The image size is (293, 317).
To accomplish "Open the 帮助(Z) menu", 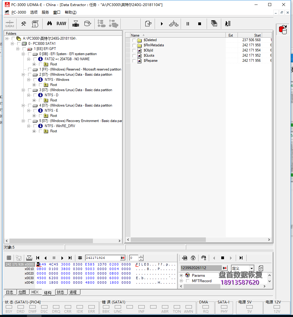I will click(71, 12).
